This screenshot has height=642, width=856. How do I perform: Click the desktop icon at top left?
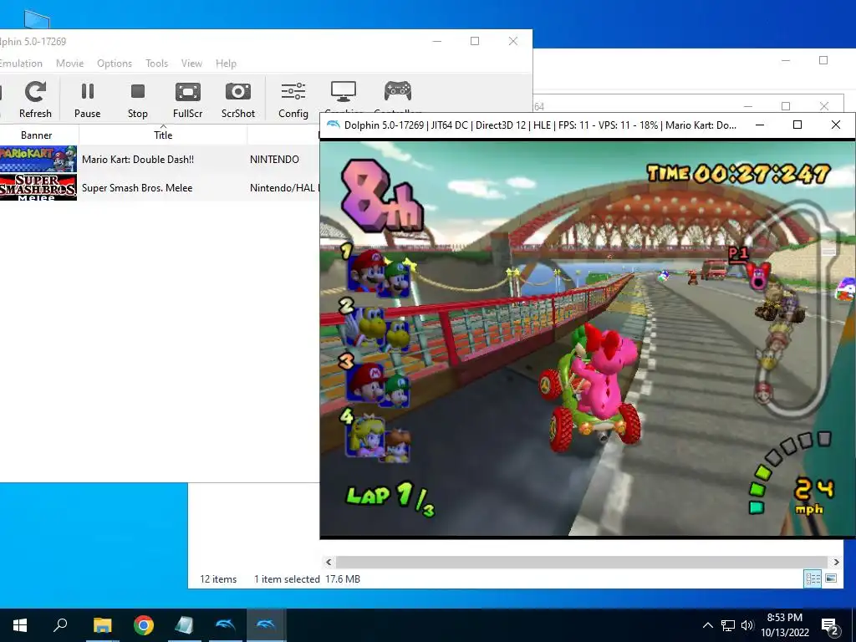click(37, 19)
